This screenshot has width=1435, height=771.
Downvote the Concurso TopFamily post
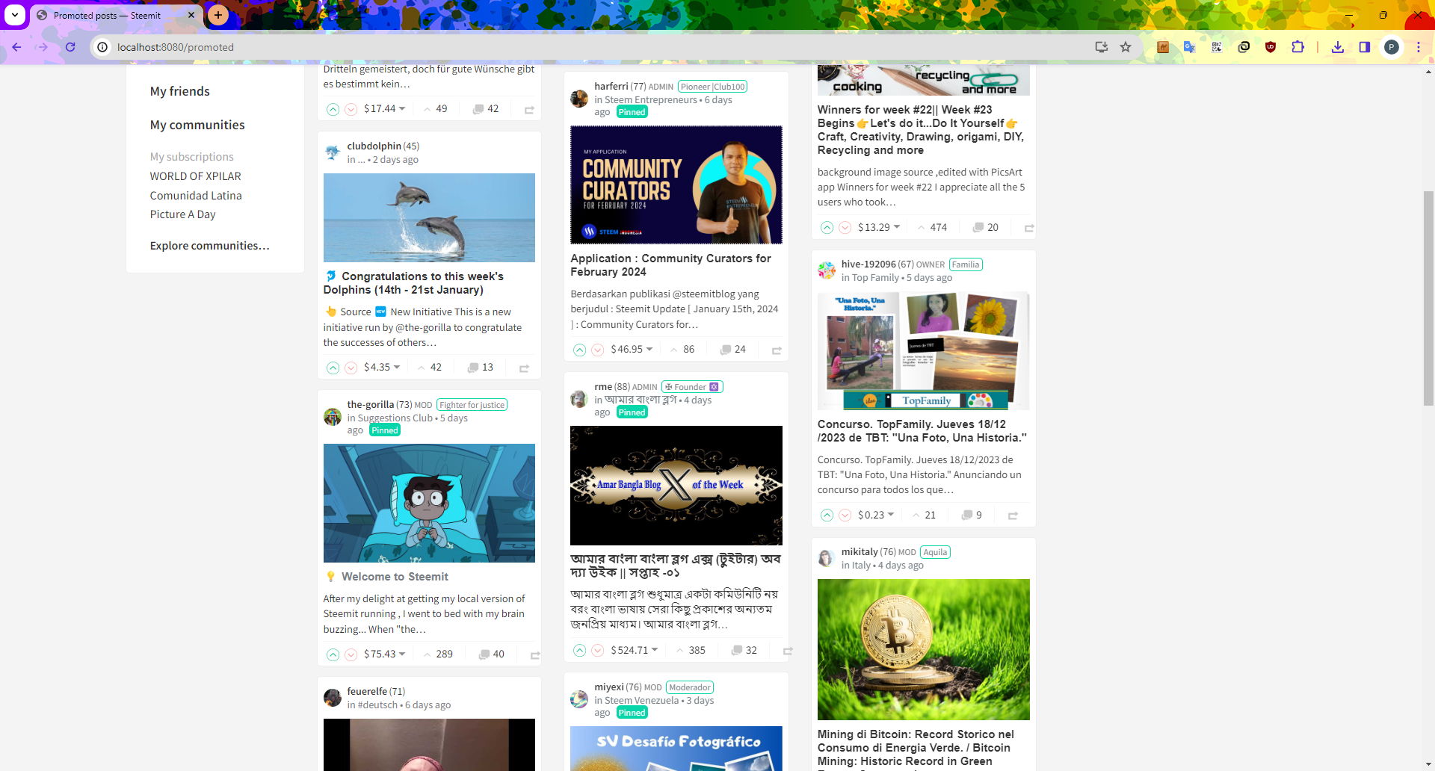tap(845, 515)
